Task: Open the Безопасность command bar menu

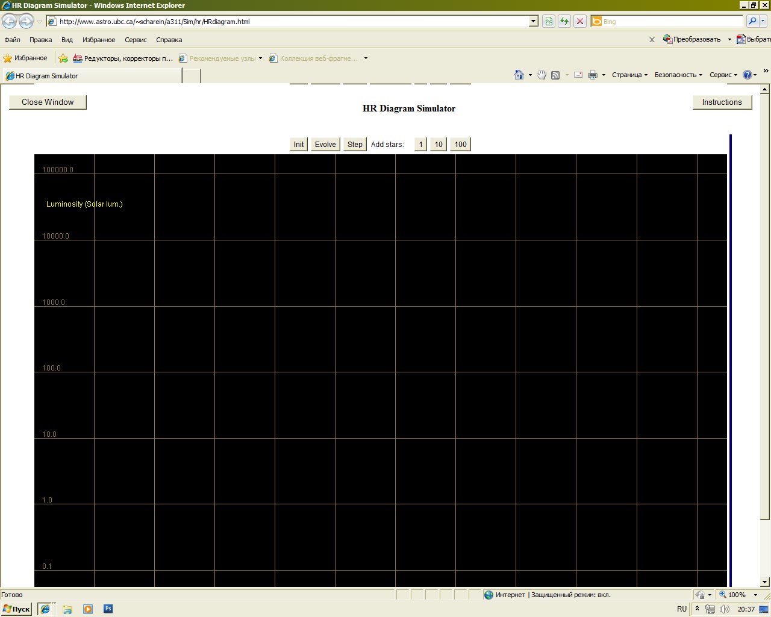Action: pyautogui.click(x=678, y=75)
